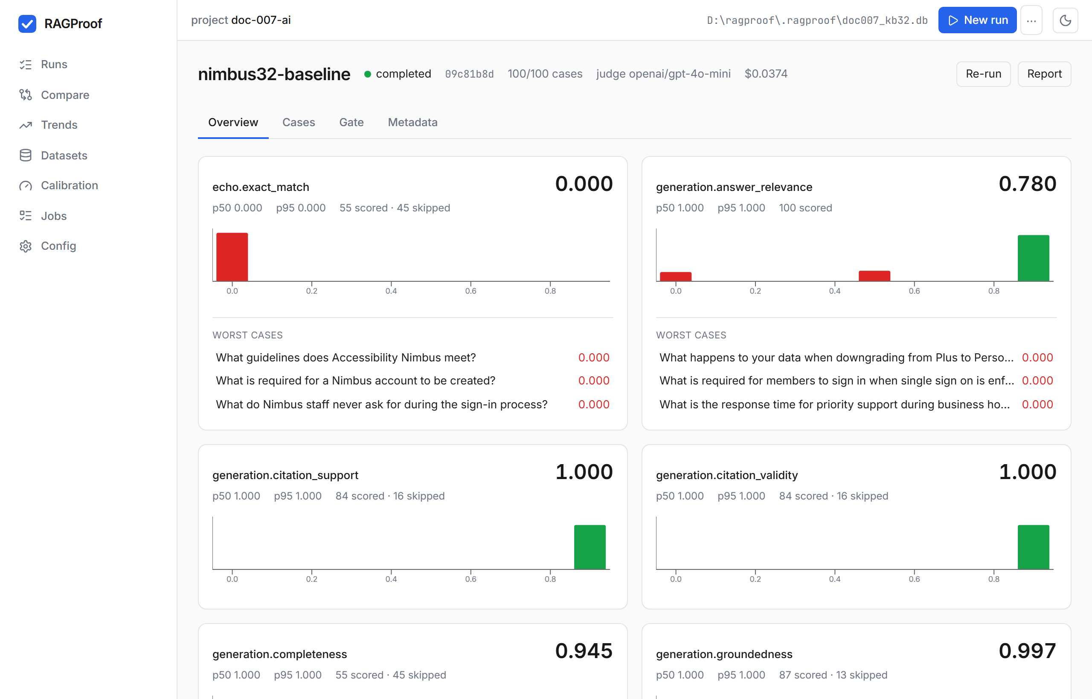
Task: Click green bar in answer_relevance histogram
Action: tap(1033, 258)
